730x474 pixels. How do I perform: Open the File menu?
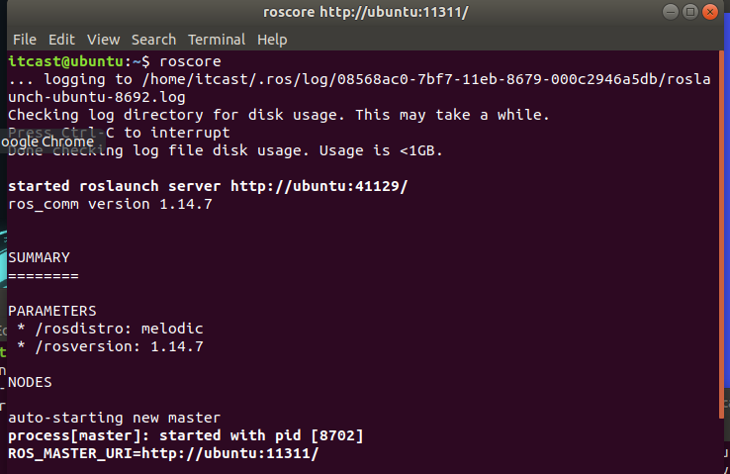click(24, 40)
